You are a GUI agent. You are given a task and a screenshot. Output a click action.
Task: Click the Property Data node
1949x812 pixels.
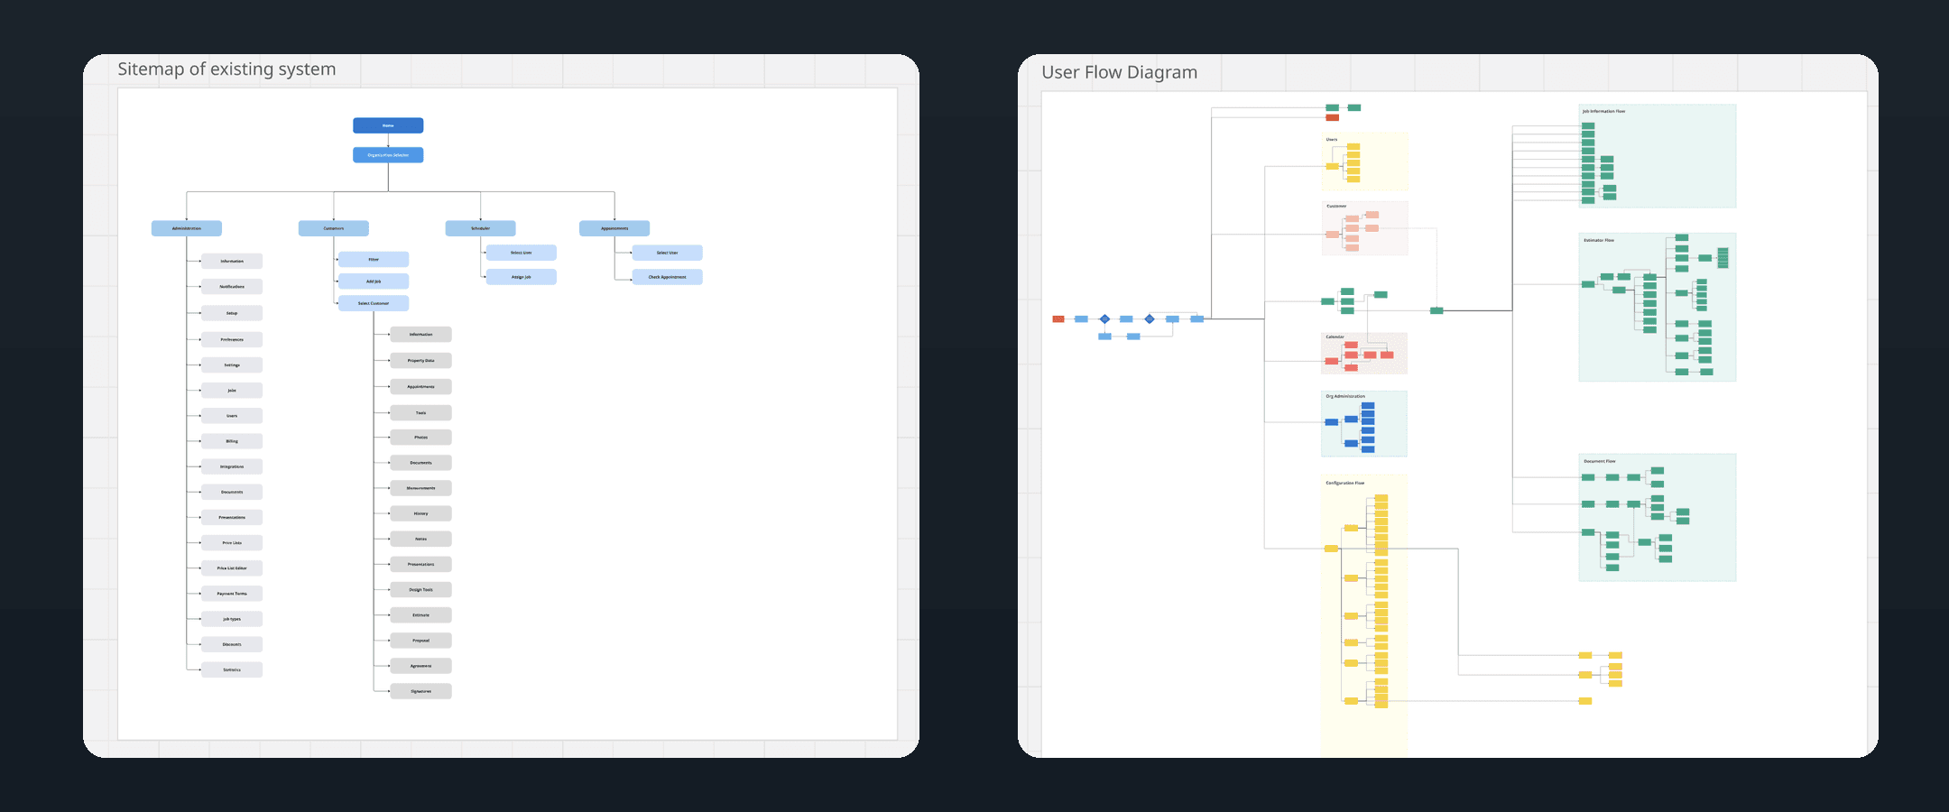[420, 361]
